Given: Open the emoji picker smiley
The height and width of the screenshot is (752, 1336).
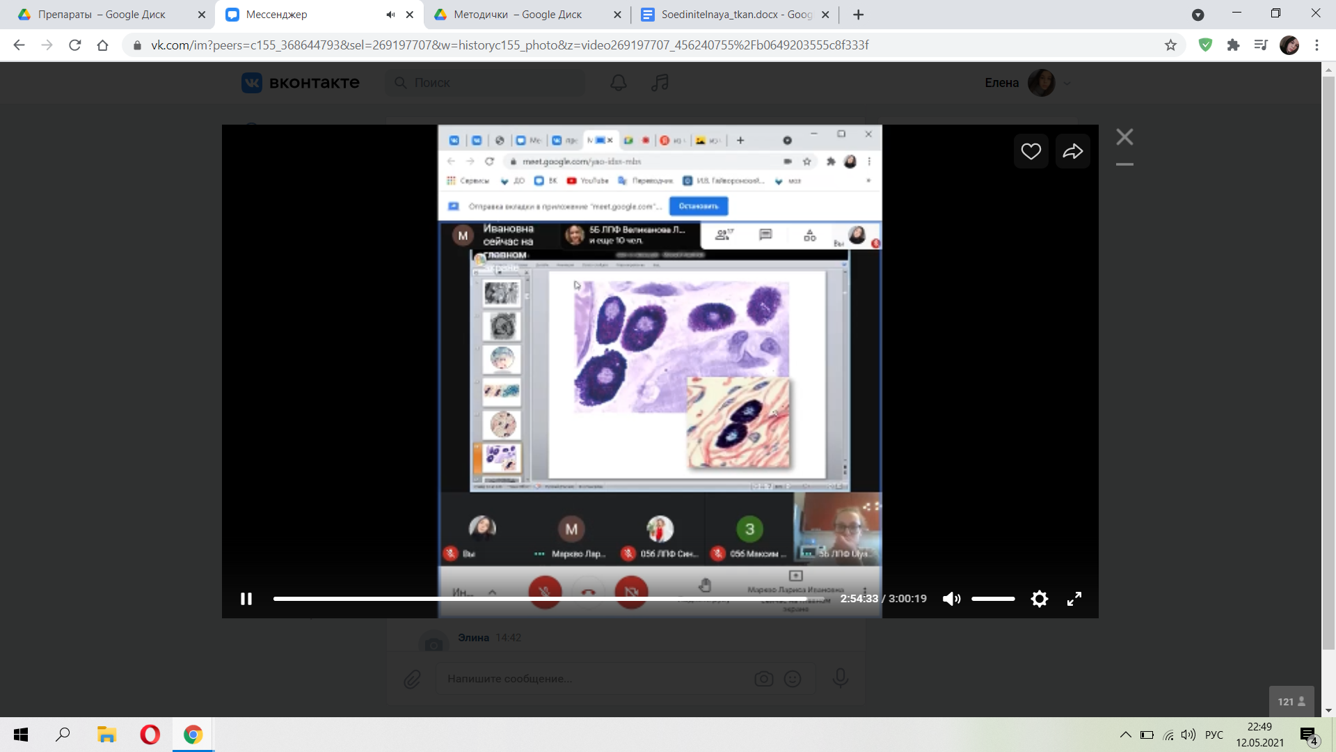Looking at the screenshot, I should coord(793,679).
